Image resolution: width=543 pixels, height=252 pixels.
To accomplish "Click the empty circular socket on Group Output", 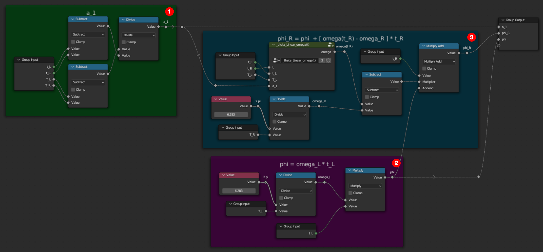I will coord(499,46).
